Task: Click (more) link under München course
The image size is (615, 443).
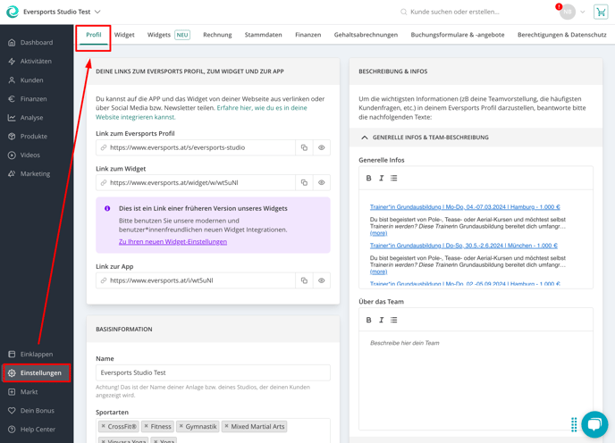Action: [378, 272]
